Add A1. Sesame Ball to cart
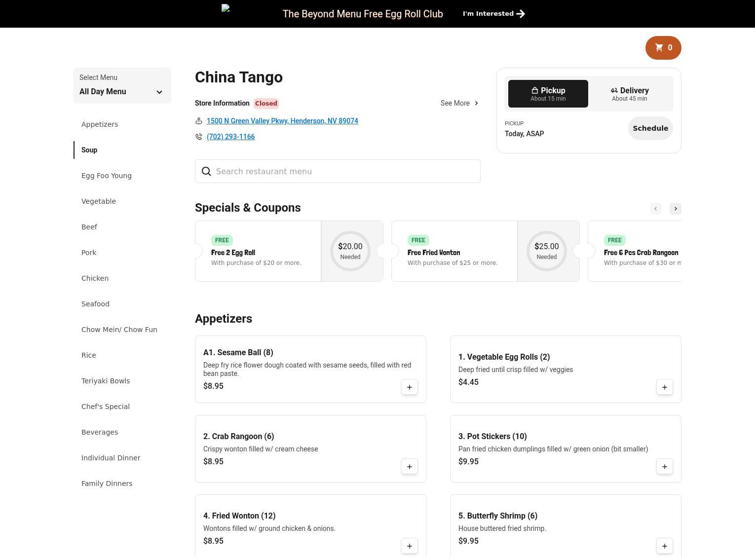Viewport: 755px width, 557px height. [409, 387]
